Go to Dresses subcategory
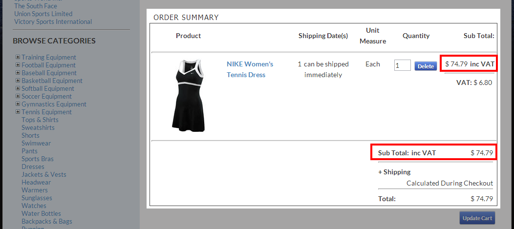The width and height of the screenshot is (514, 229). 33,167
